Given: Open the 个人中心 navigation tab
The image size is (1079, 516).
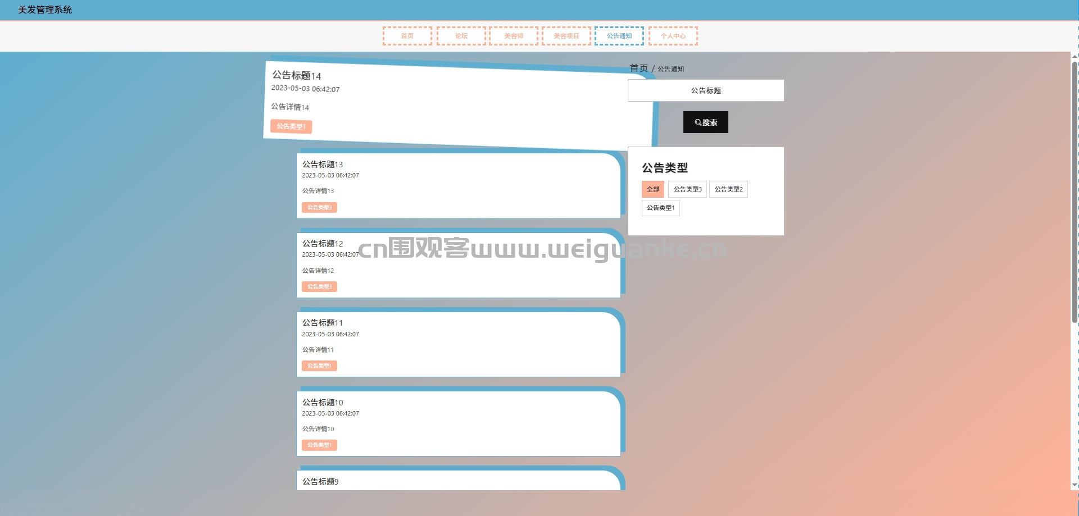Looking at the screenshot, I should coord(673,36).
